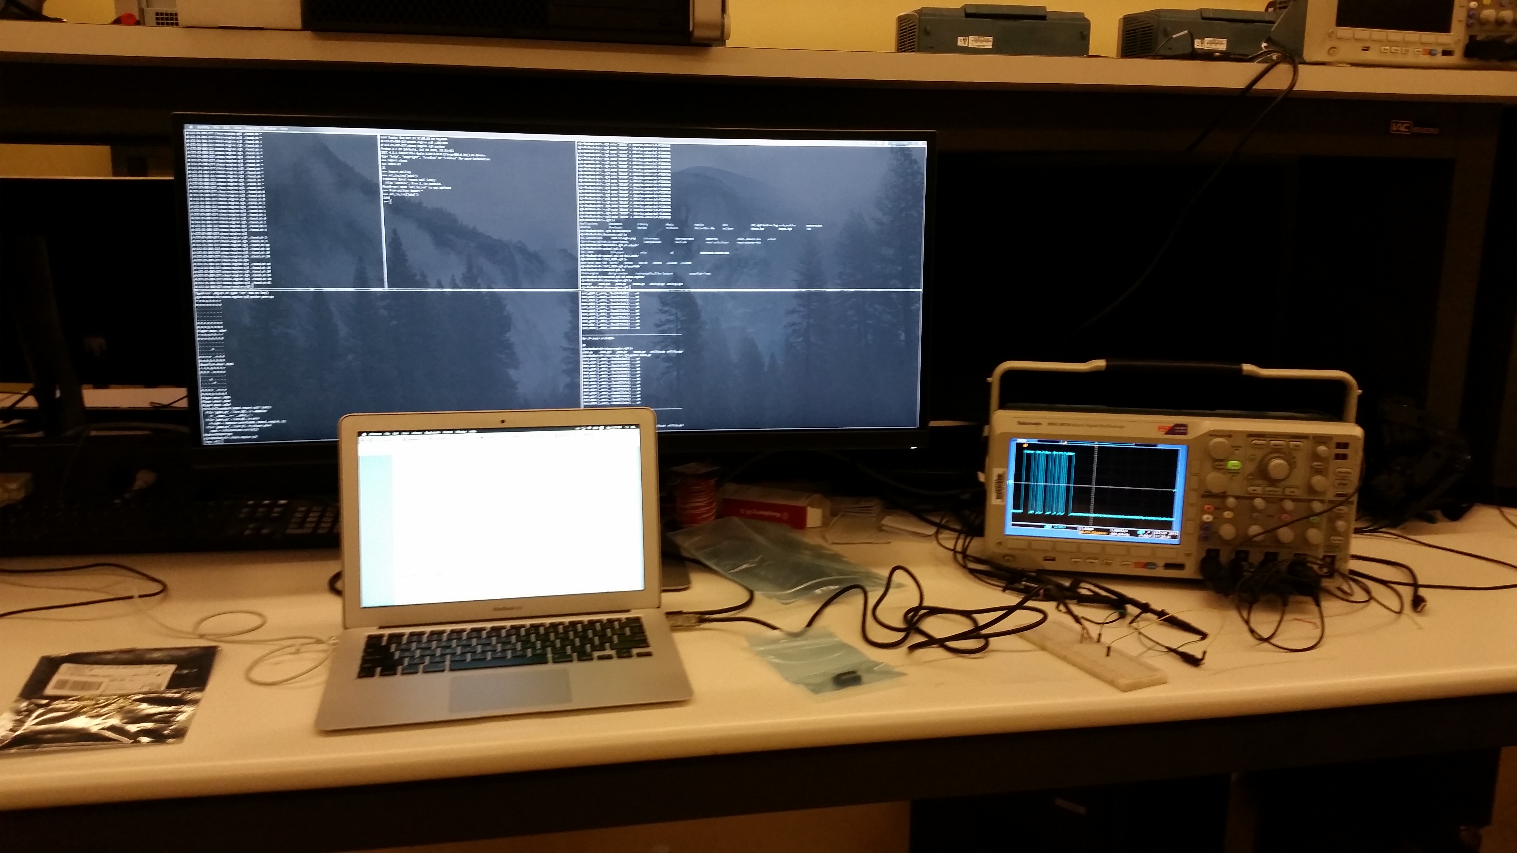This screenshot has width=1517, height=853.
Task: Click the orange trigger marker atop oscilloscope display
Action: [1025, 445]
